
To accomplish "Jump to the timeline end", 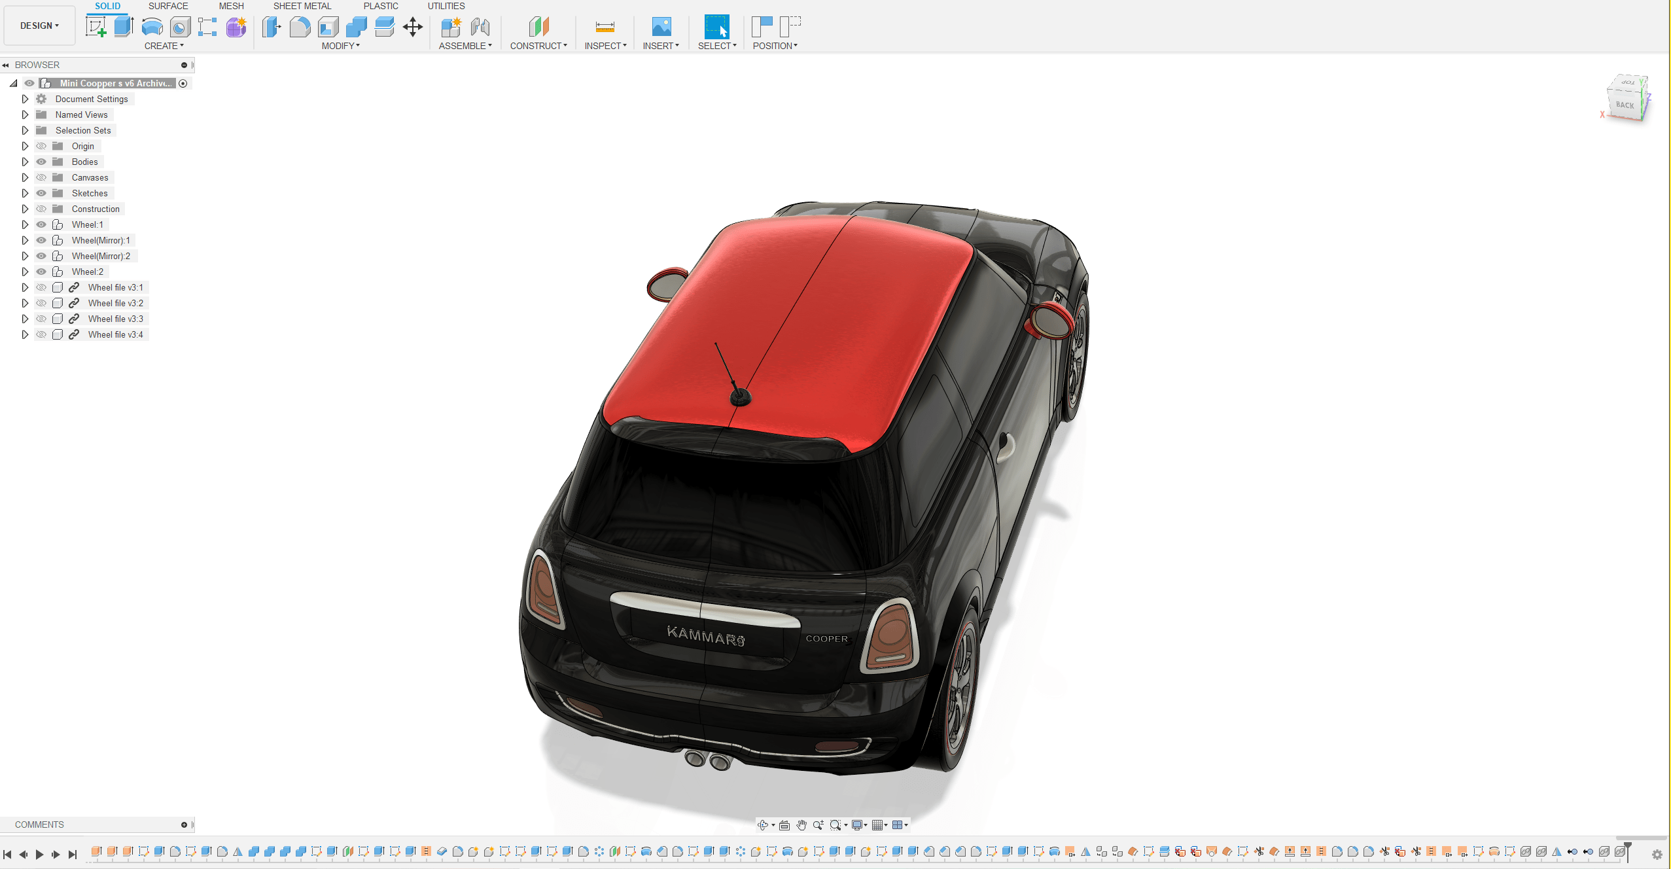I will click(73, 855).
